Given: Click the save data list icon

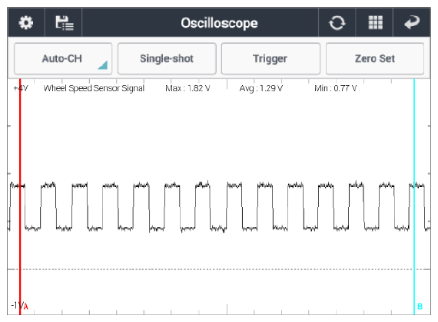Looking at the screenshot, I should [x=65, y=23].
